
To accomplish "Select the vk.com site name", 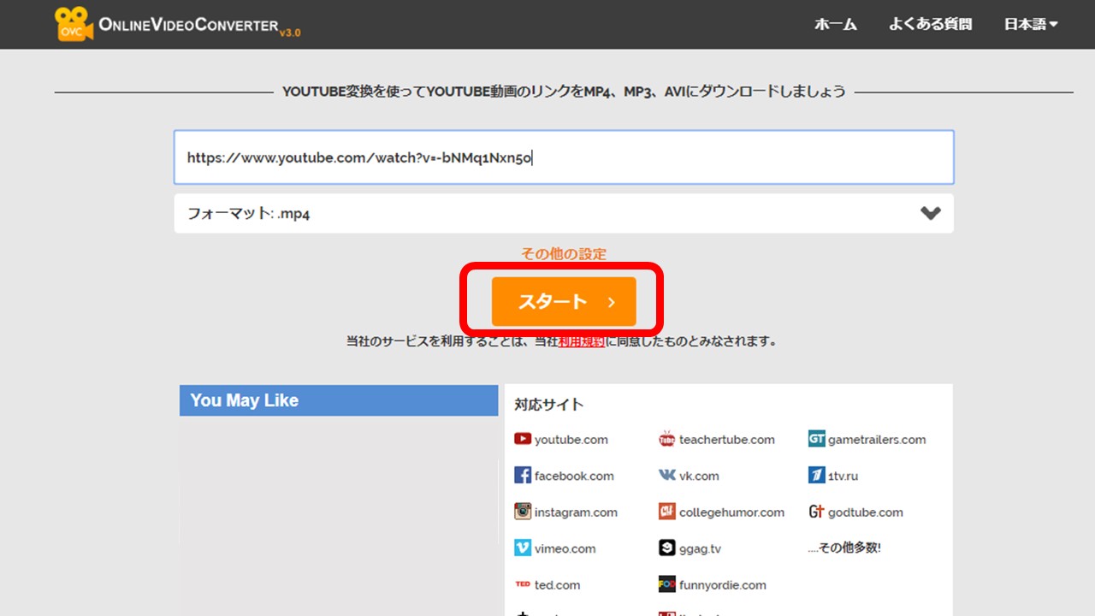I will pyautogui.click(x=699, y=476).
